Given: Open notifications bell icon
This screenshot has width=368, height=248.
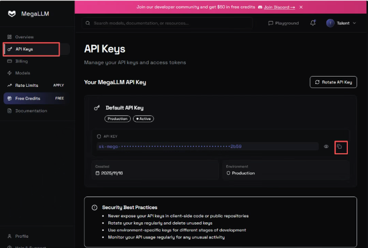Looking at the screenshot, I should (x=313, y=23).
